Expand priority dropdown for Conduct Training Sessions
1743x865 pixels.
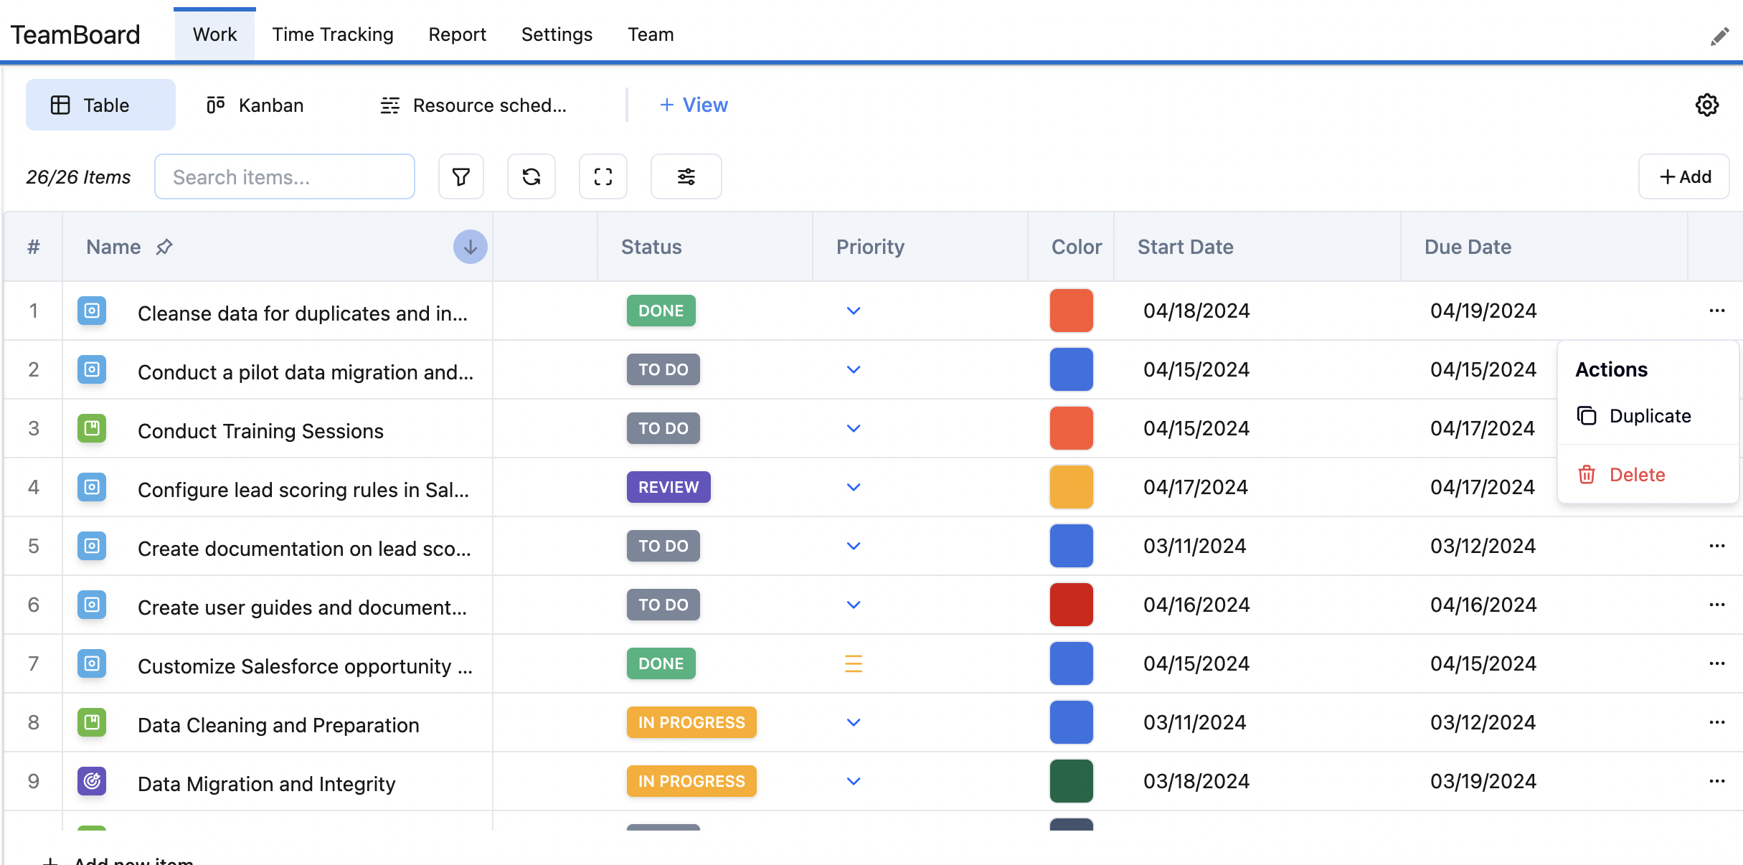point(853,428)
